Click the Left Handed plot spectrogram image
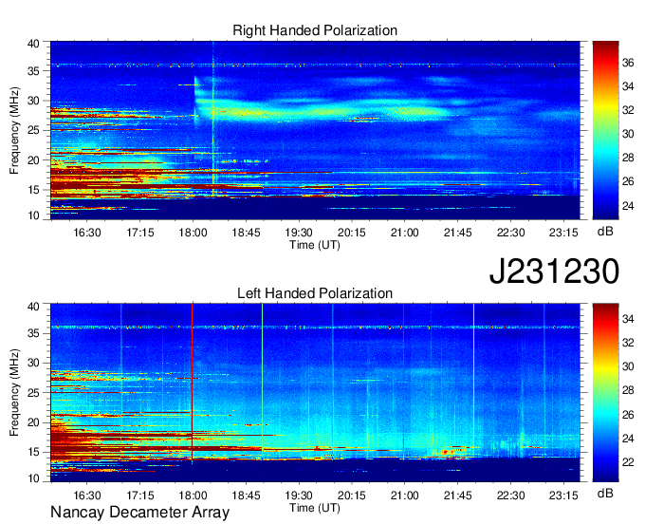Viewport: 645px width, 524px height. click(x=315, y=393)
